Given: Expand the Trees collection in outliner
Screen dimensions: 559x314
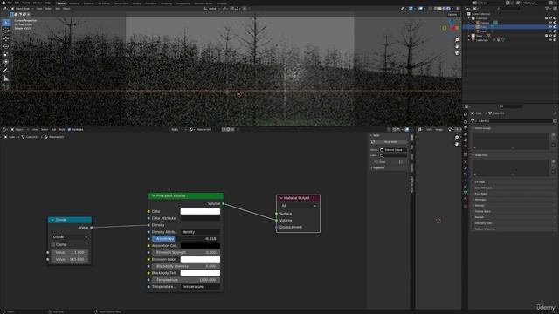Looking at the screenshot, I should [469, 36].
